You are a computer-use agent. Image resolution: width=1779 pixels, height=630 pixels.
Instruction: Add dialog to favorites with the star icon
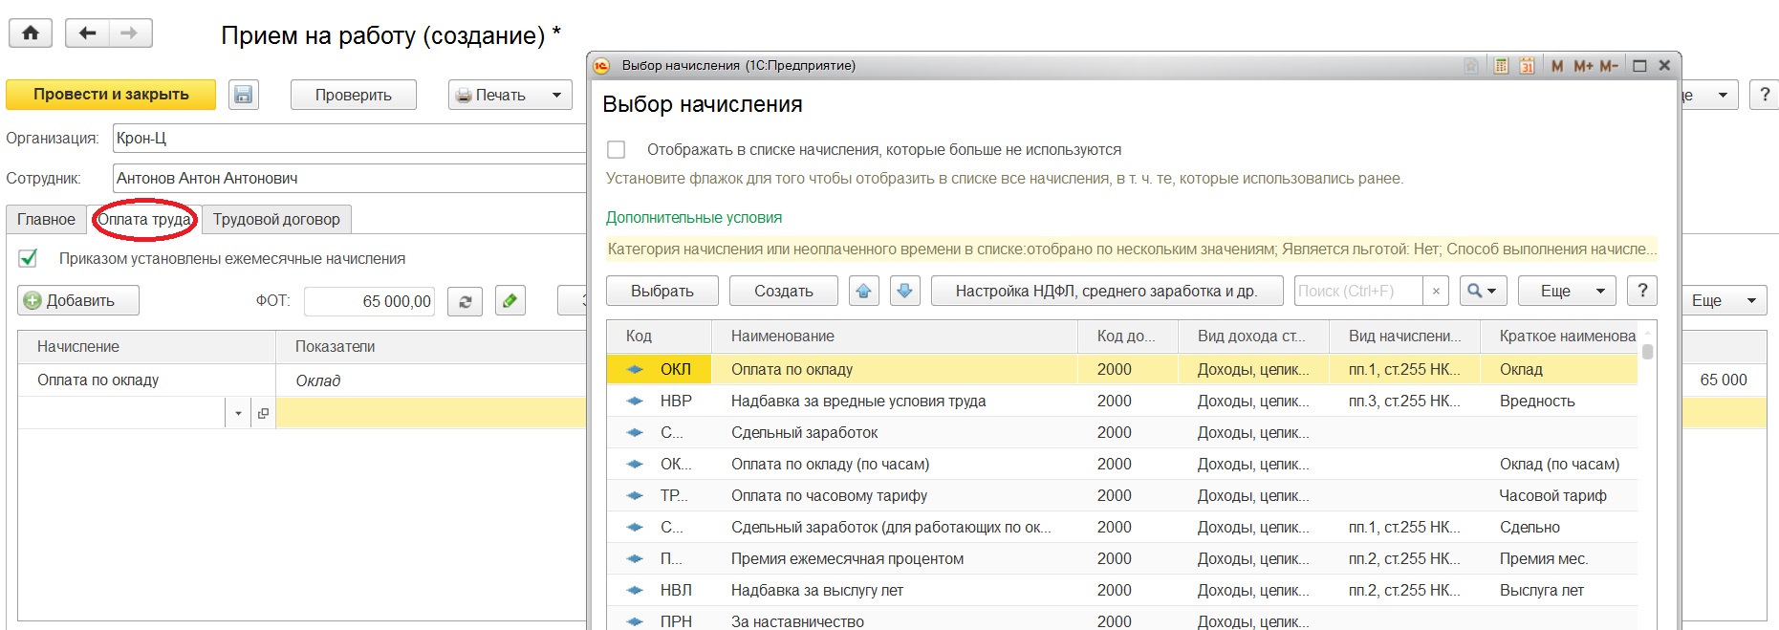(x=1471, y=66)
